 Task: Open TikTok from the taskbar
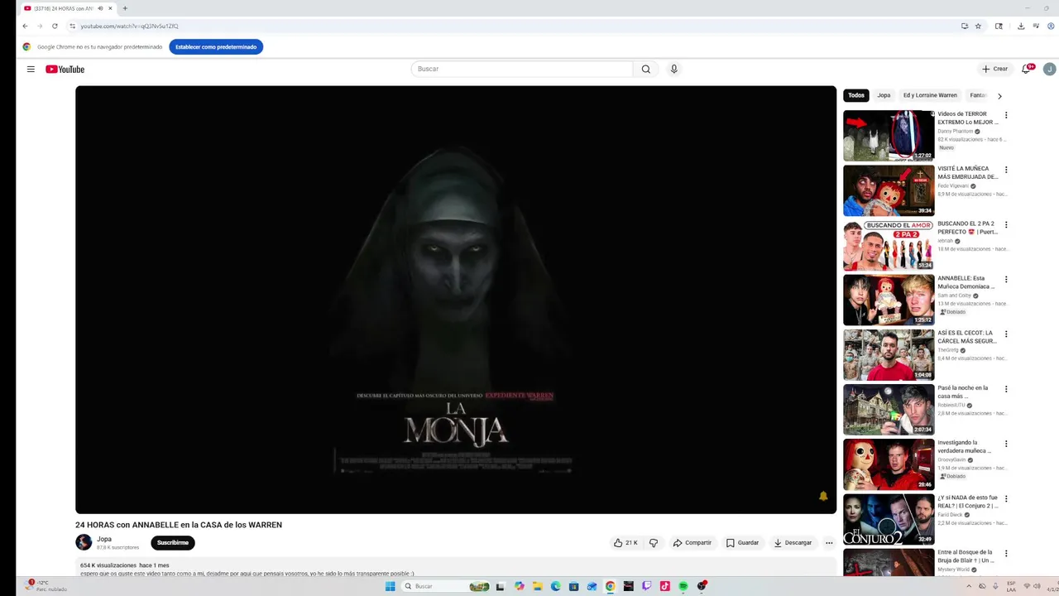coord(665,586)
